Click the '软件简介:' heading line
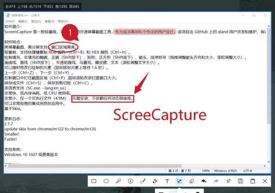275x193 pixels. [x=13, y=27]
